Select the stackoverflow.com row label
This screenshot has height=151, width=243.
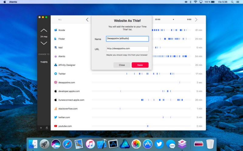click(x=68, y=109)
